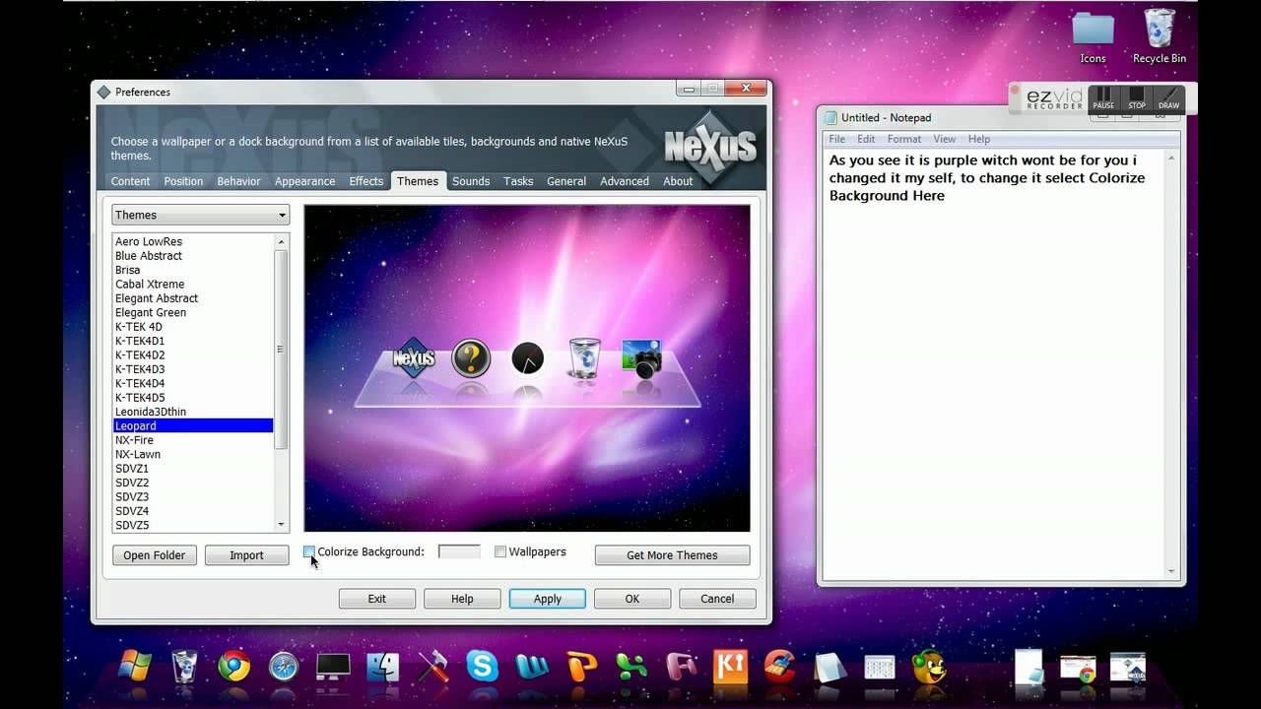Launch Safari compass icon in dock
This screenshot has height=709, width=1261.
click(x=284, y=667)
